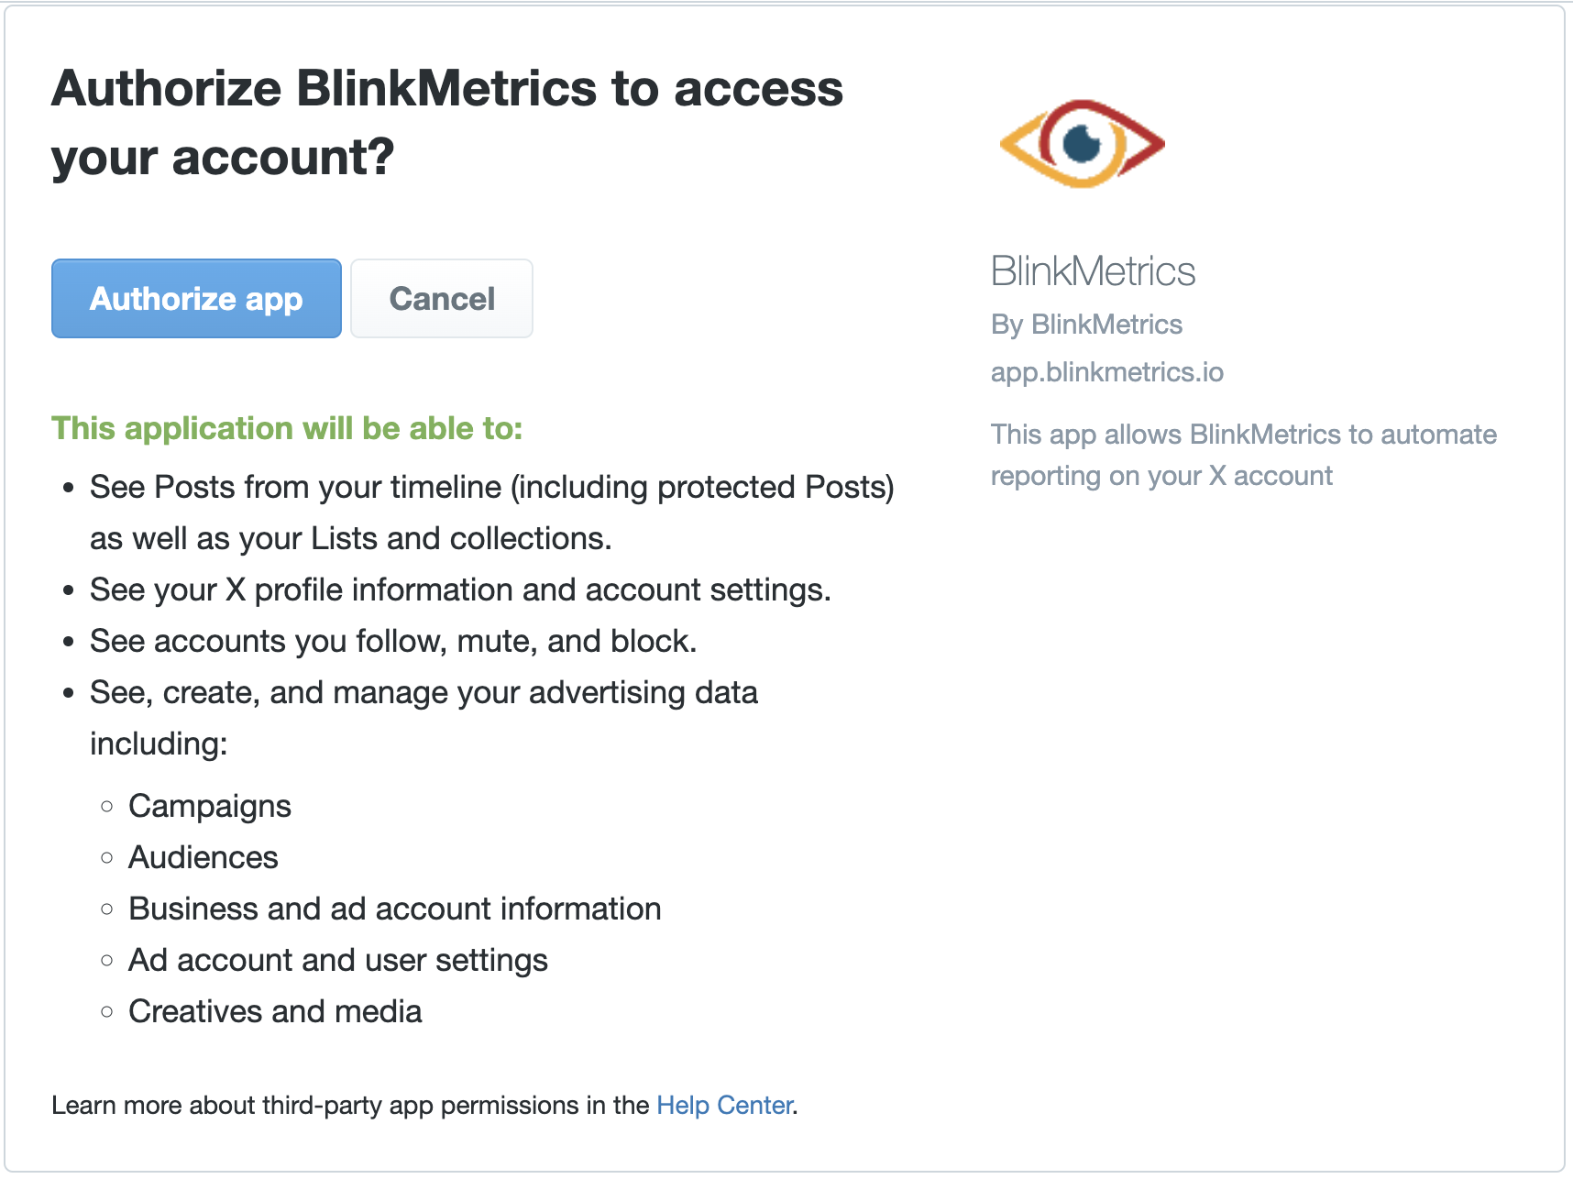This screenshot has width=1573, height=1179.
Task: Select the green 'This application will be able to' header
Action: pos(287,428)
